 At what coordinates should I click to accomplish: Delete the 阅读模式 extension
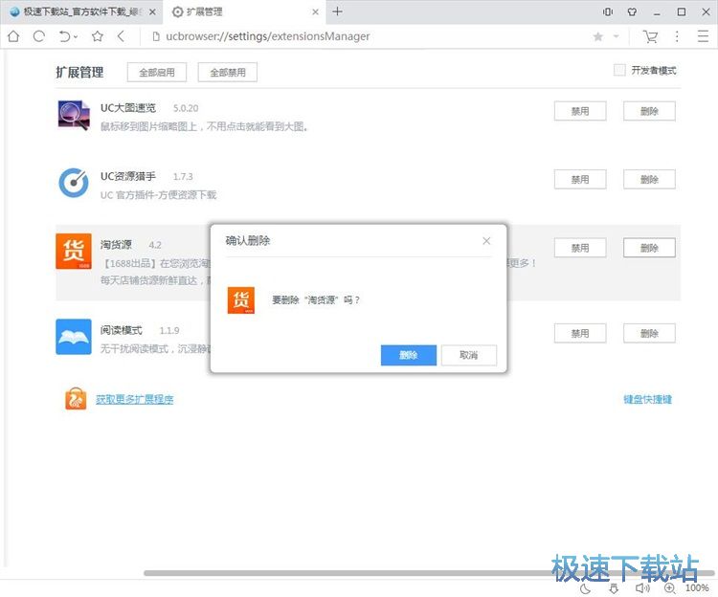649,334
